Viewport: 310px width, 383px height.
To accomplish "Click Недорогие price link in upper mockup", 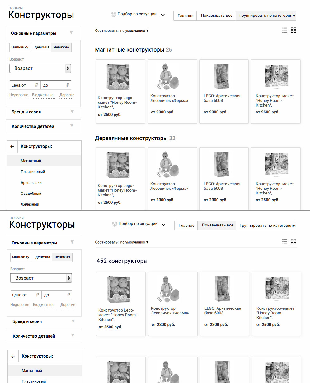I will [19, 95].
